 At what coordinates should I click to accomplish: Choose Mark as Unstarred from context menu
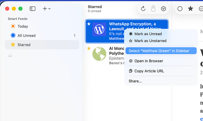[x=150, y=41]
